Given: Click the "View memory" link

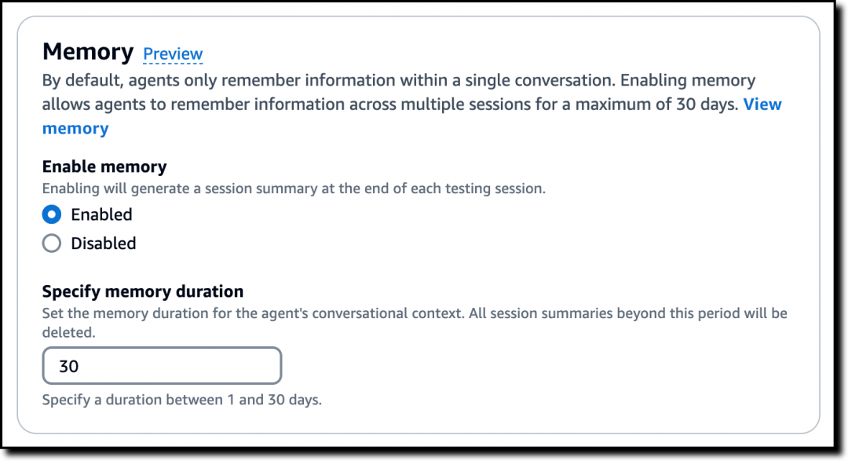Looking at the screenshot, I should click(x=762, y=104).
